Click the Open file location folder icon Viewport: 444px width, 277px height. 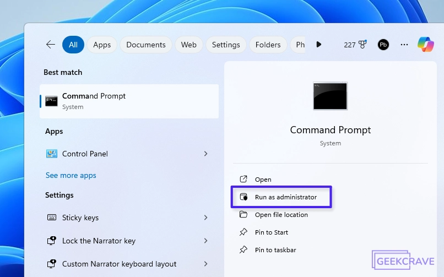point(243,214)
